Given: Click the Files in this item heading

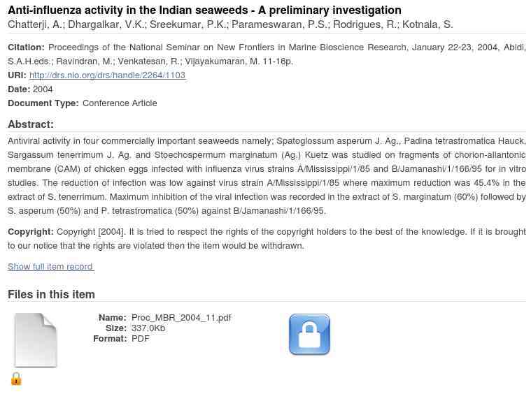Looking at the screenshot, I should 51,294.
